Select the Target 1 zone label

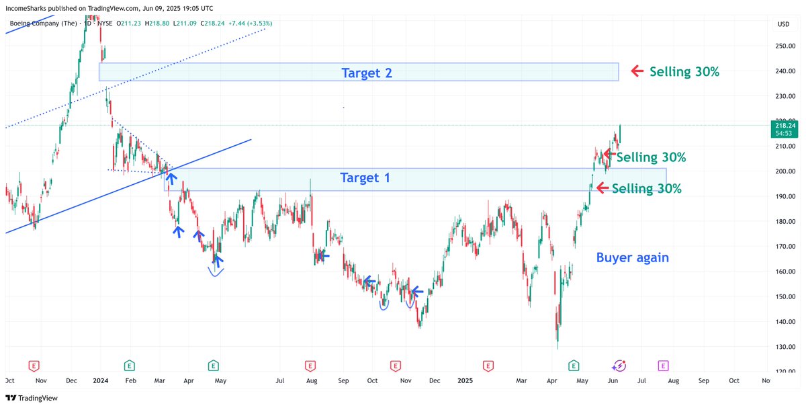point(365,178)
